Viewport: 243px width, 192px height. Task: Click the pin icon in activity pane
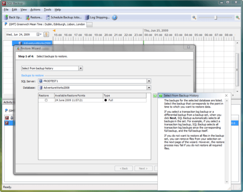[6, 110]
